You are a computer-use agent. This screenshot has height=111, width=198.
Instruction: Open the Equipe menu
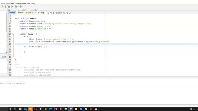17,3
